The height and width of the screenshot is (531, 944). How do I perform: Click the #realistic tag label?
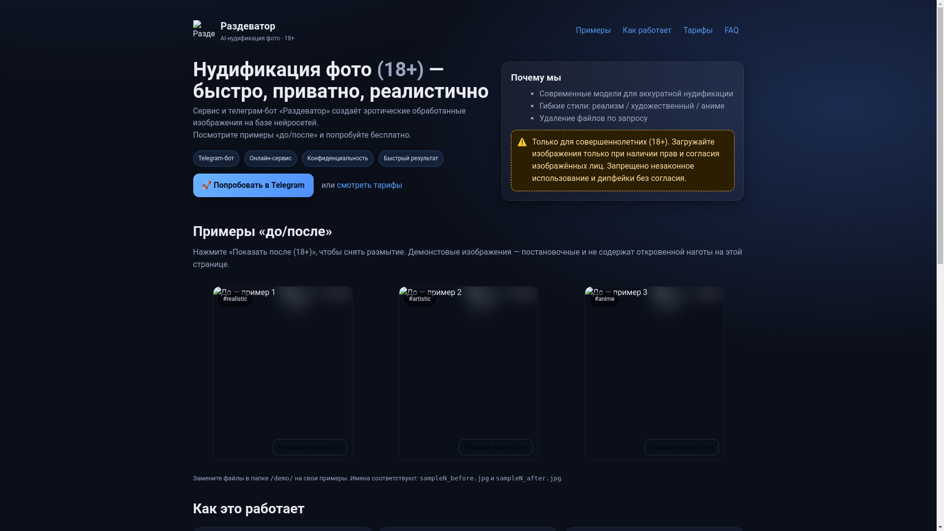[x=235, y=299]
